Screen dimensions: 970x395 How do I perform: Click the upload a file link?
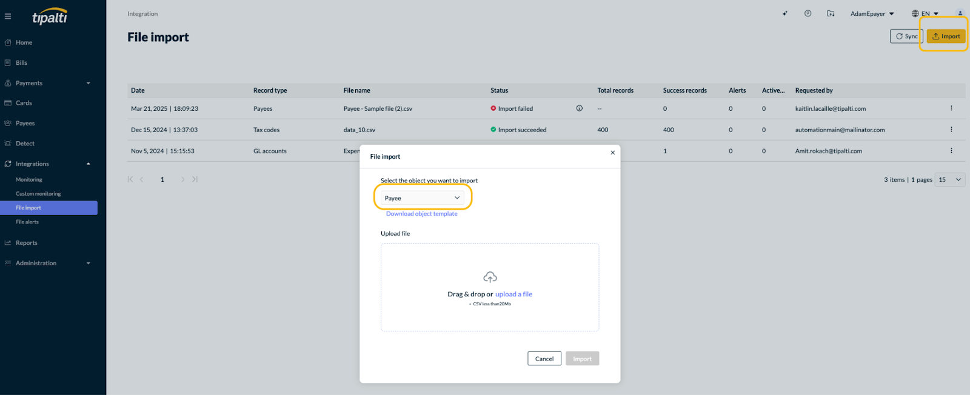(x=514, y=294)
